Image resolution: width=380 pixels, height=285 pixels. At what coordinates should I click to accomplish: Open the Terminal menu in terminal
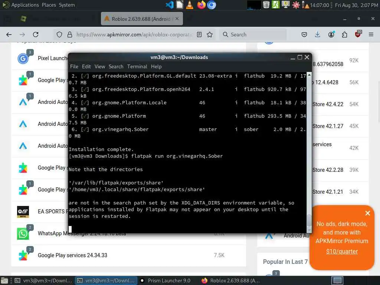[137, 66]
